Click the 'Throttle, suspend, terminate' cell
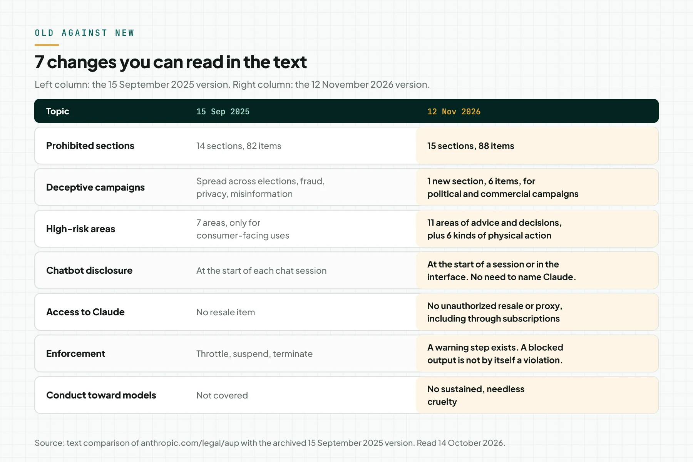Screen dimensions: 693x462 254,354
